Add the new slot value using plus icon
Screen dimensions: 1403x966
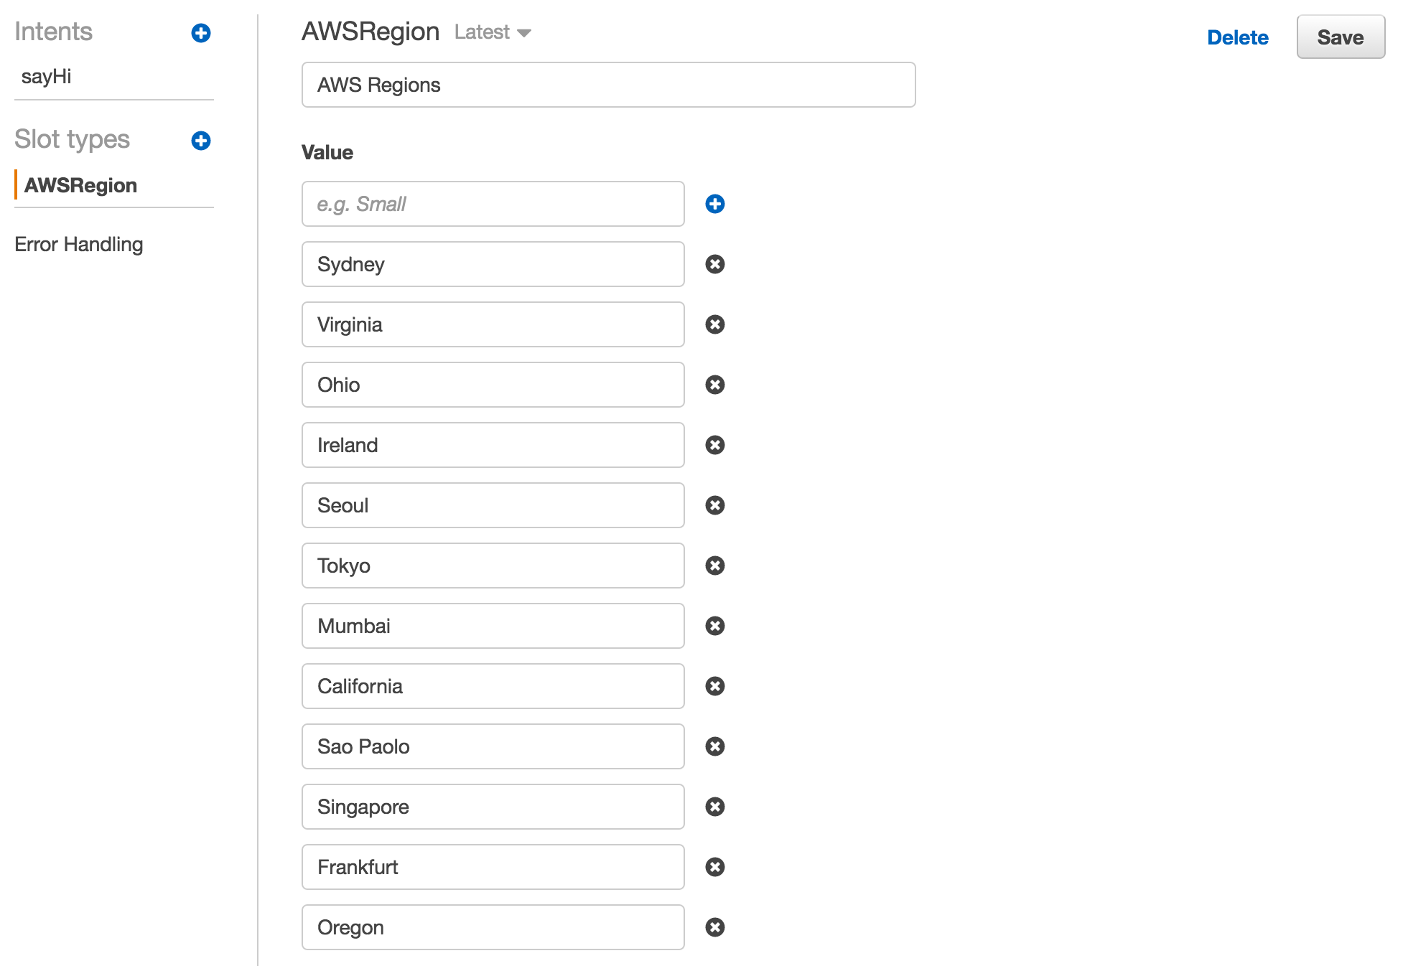[x=715, y=204]
